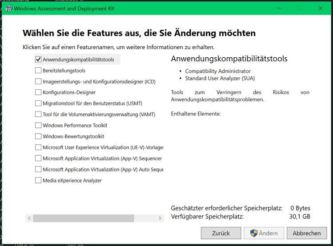Click the Media eXperience Analyzer label
Viewport: 333px width, 246px height.
[72, 180]
